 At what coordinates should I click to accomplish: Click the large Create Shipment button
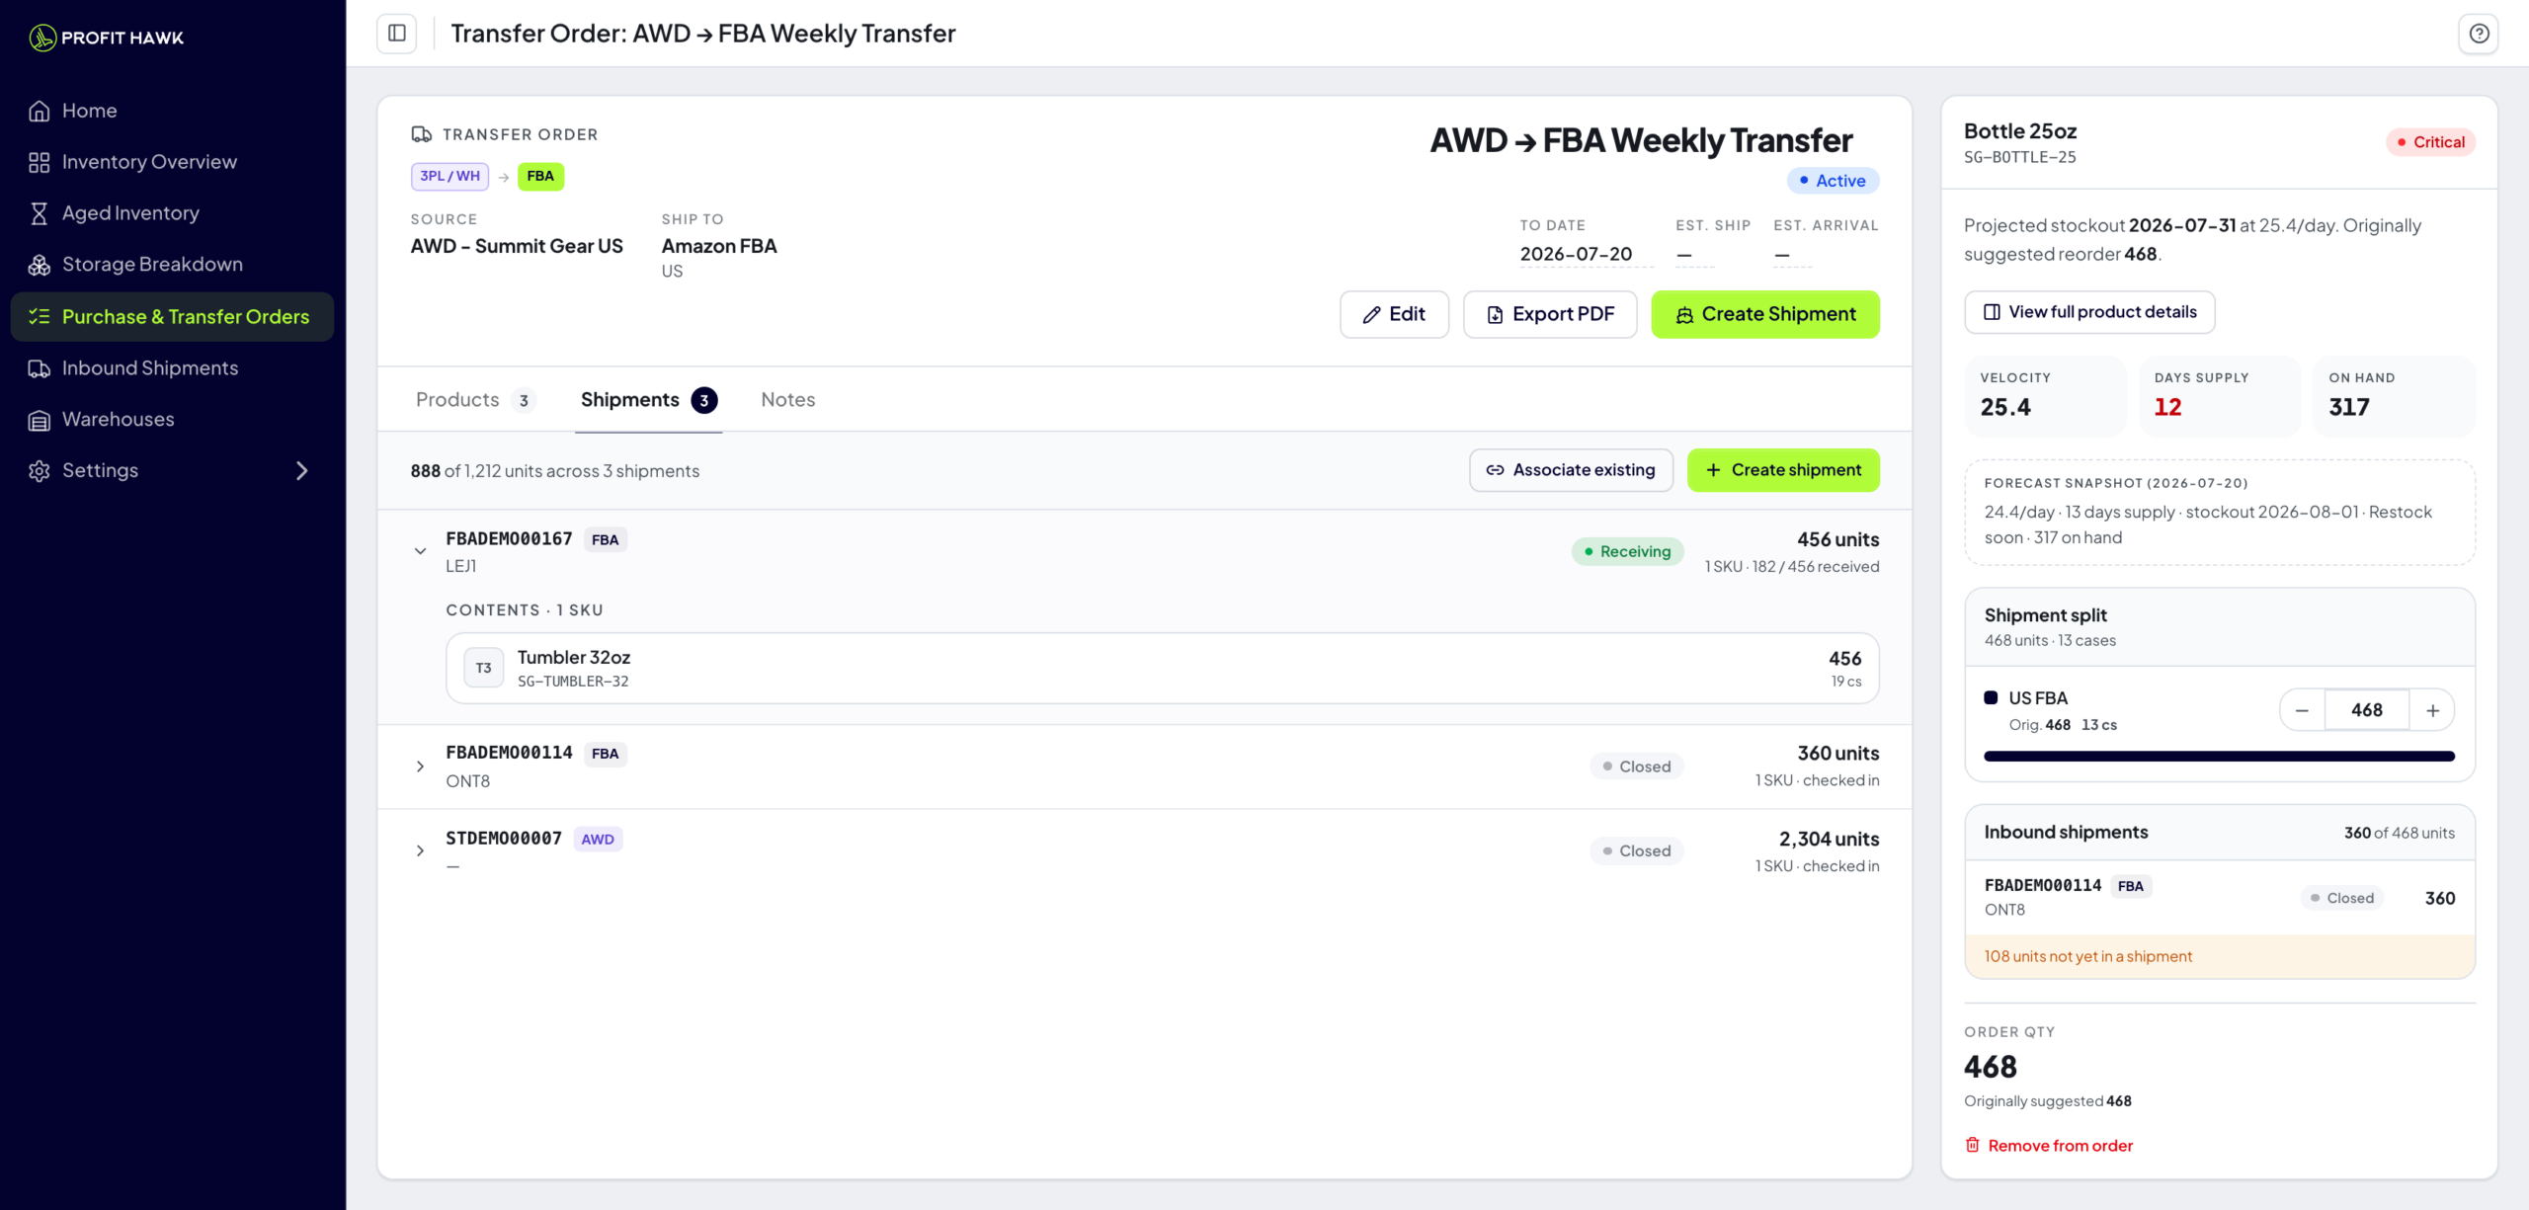point(1765,314)
